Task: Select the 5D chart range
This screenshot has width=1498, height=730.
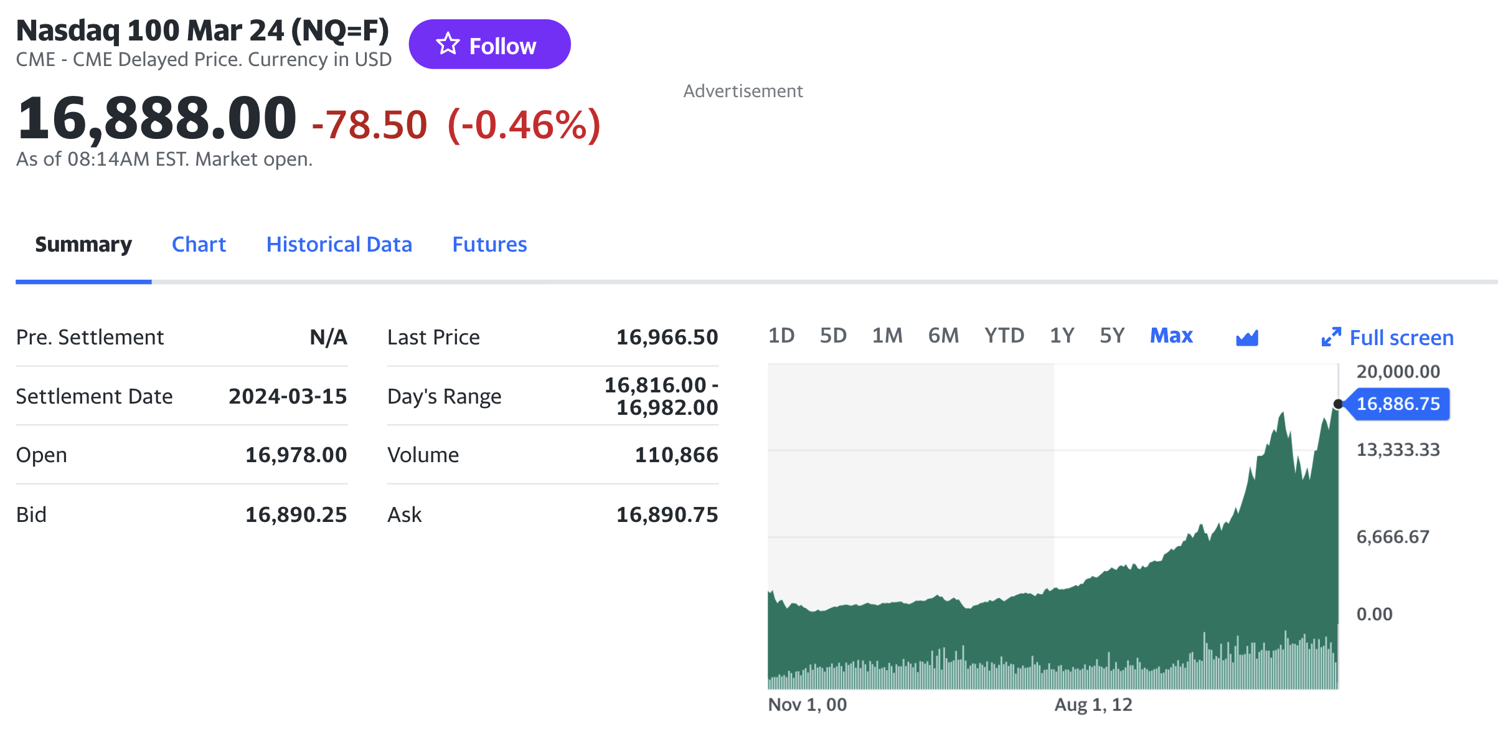Action: tap(833, 336)
